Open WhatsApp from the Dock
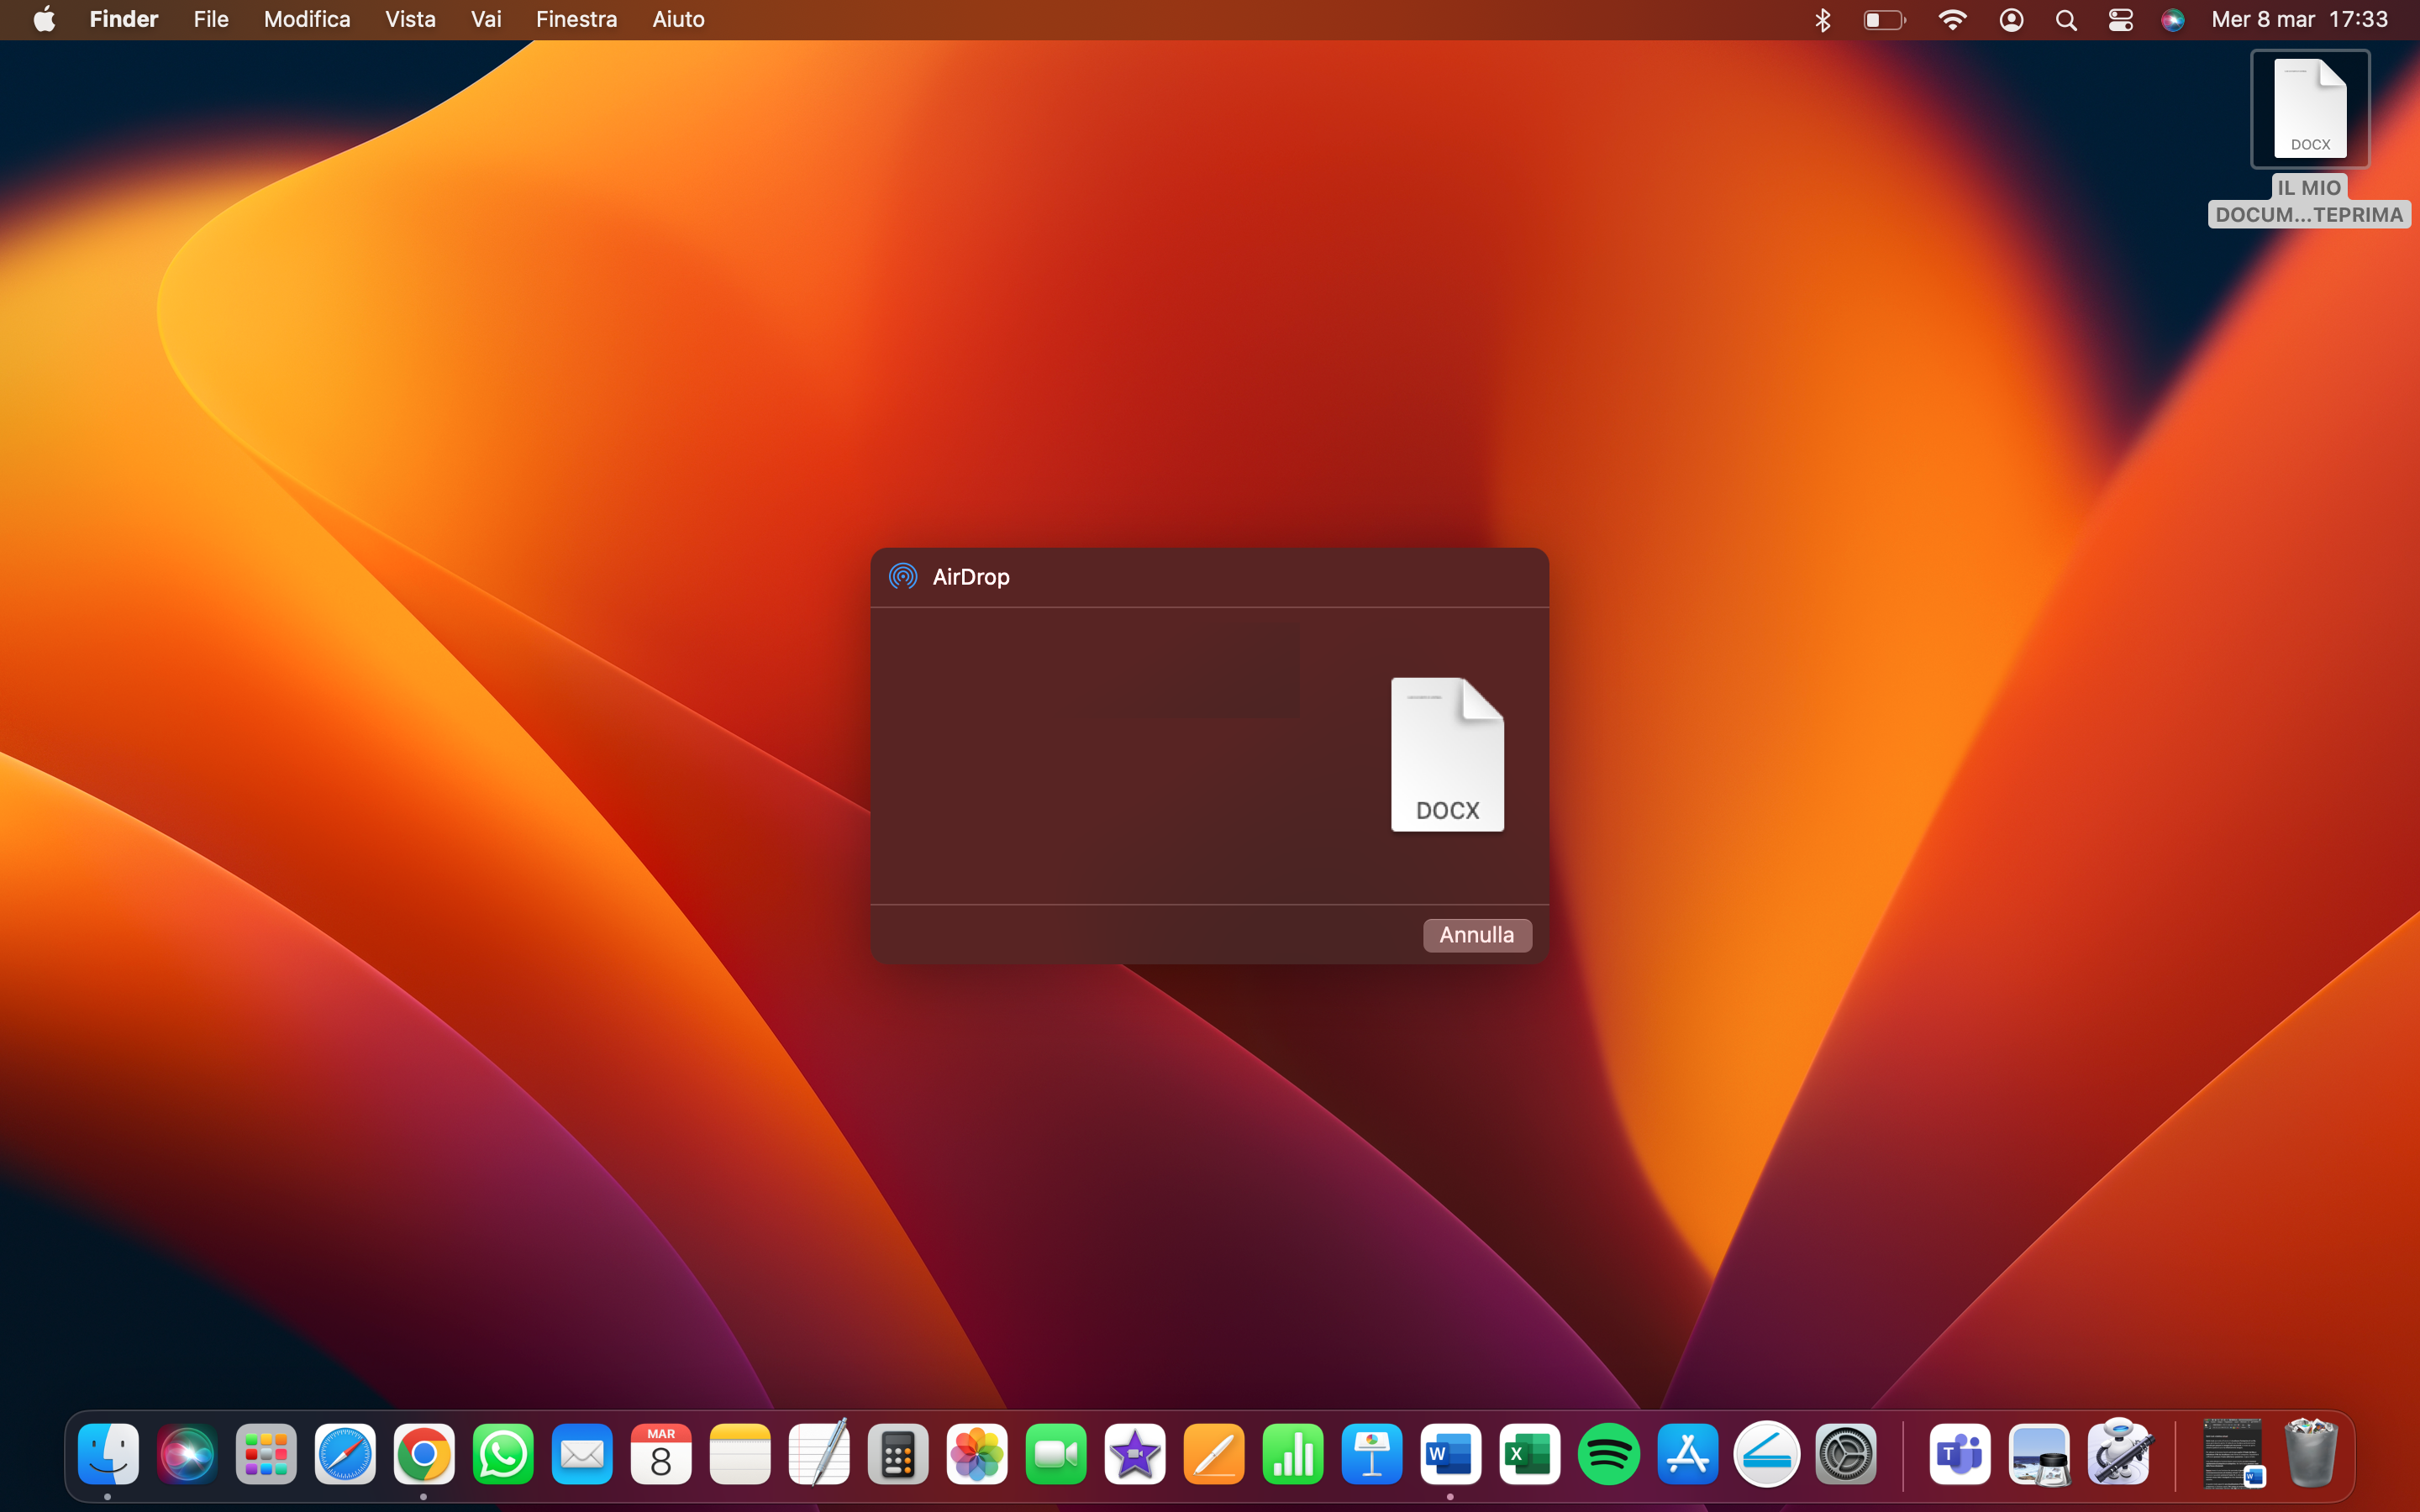The width and height of the screenshot is (2420, 1512). 503,1454
